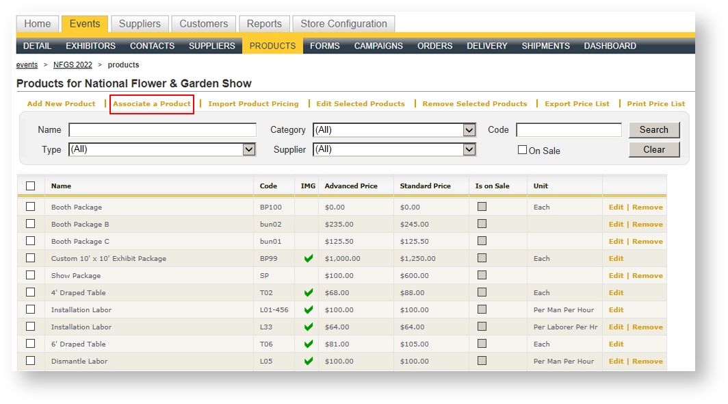
Task: Click Is on Sale box for Booth Package
Action: 482,207
